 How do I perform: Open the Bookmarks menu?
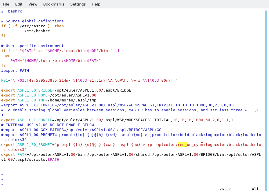[54, 4]
